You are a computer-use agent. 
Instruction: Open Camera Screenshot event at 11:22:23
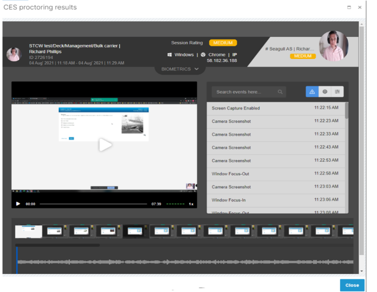coord(276,121)
